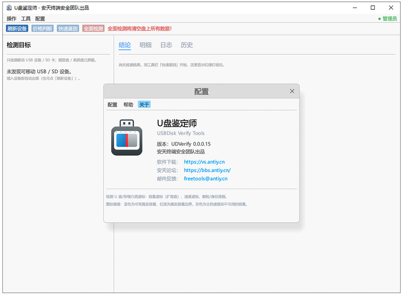Click the 快速鉴别 toolbar button

tap(68, 29)
